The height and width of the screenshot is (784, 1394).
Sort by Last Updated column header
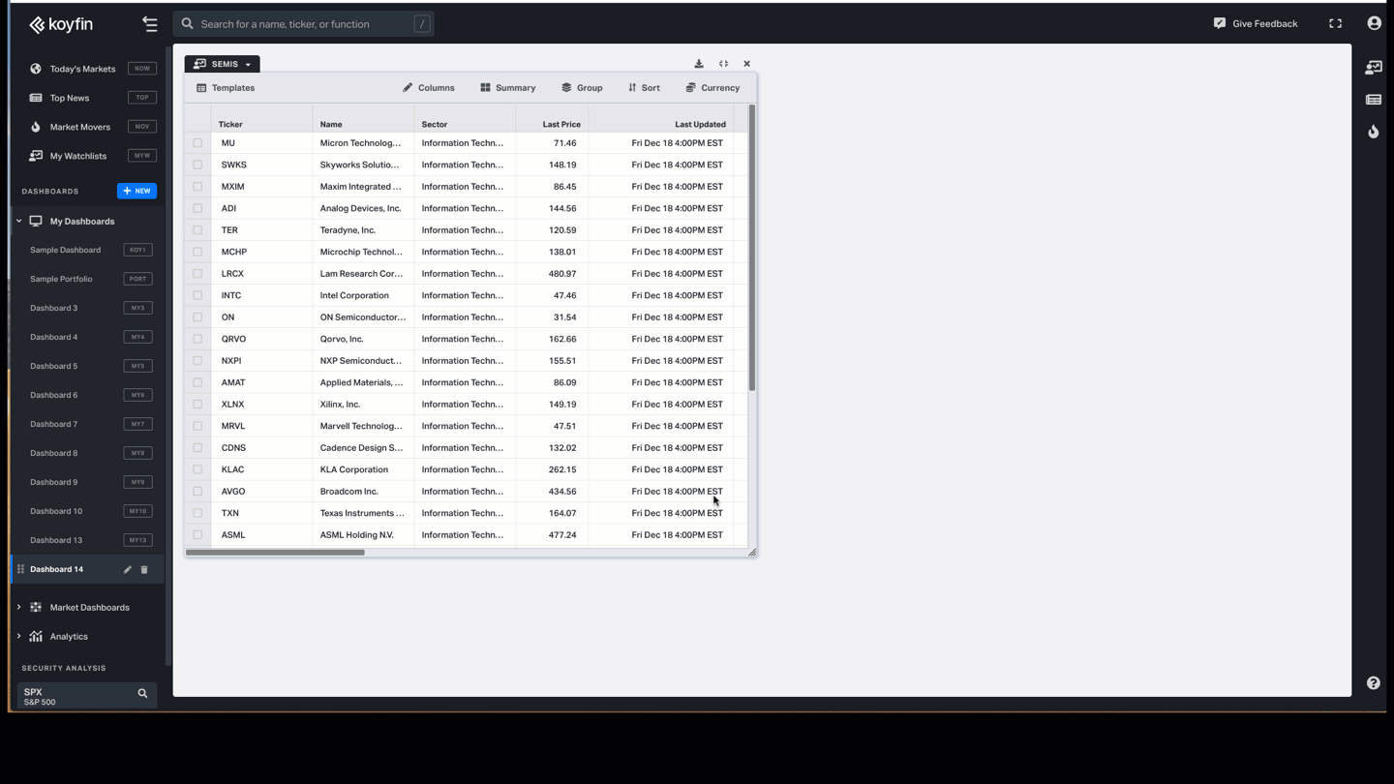coord(700,124)
